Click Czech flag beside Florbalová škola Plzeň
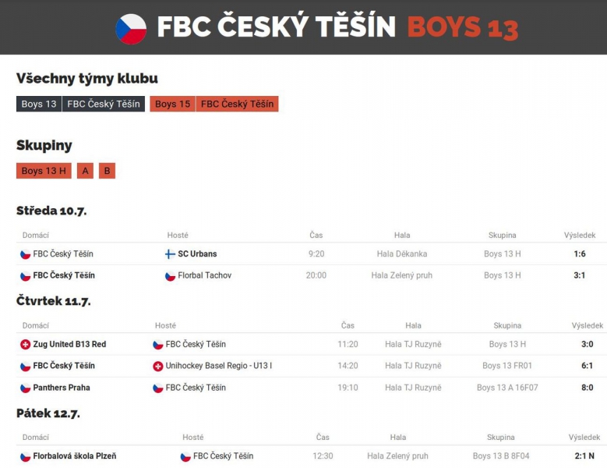 click(x=25, y=457)
